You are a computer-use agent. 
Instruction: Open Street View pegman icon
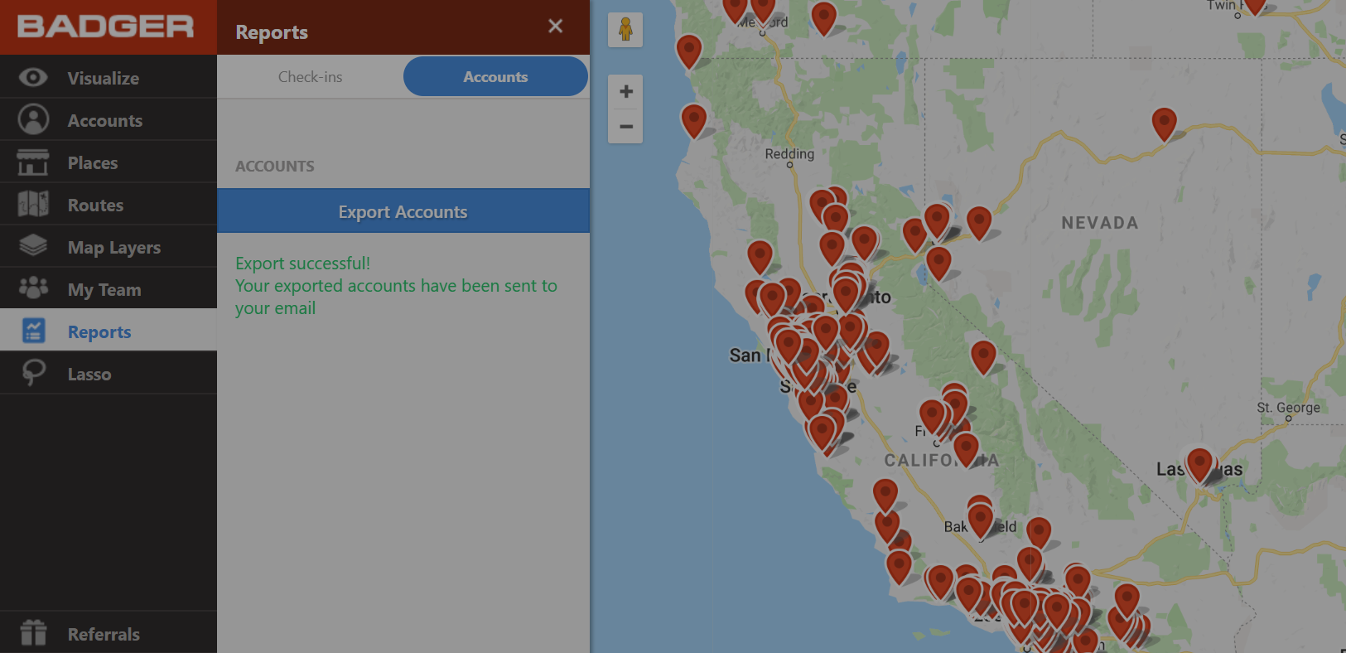pyautogui.click(x=625, y=30)
